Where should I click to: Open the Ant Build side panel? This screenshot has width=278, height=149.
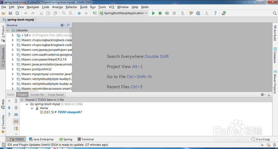tap(275, 33)
